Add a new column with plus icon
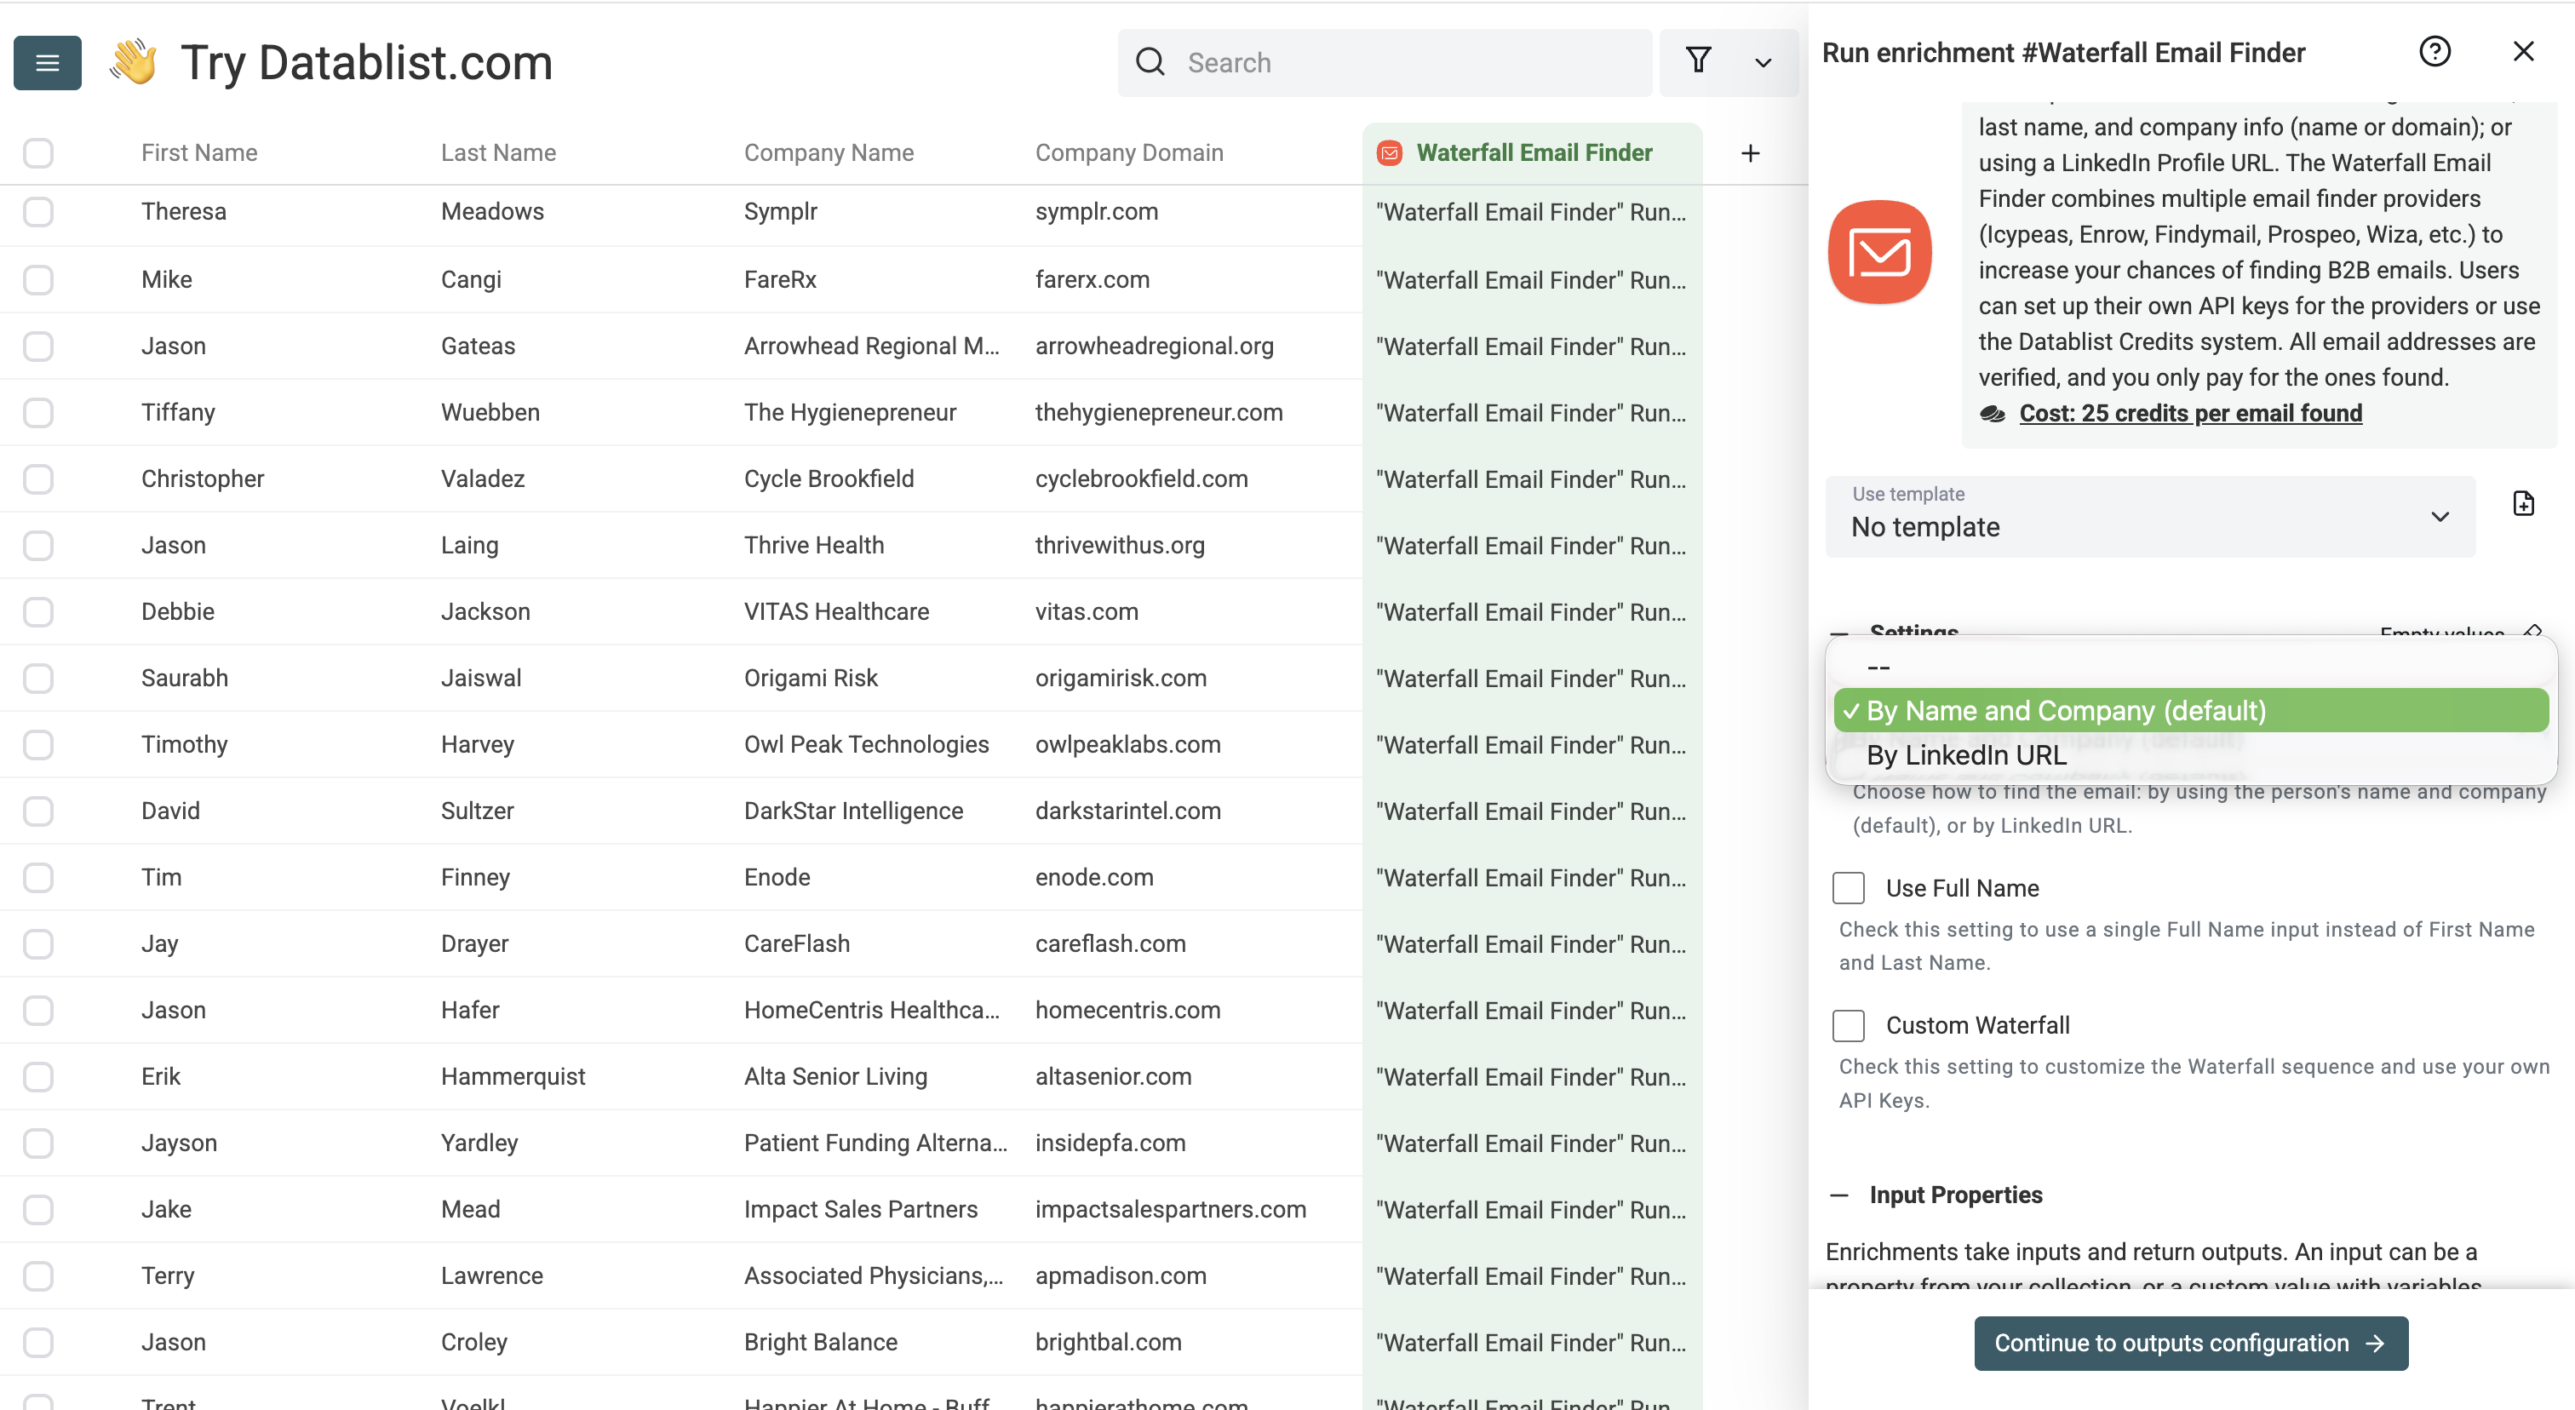The height and width of the screenshot is (1410, 2575). click(x=1751, y=153)
